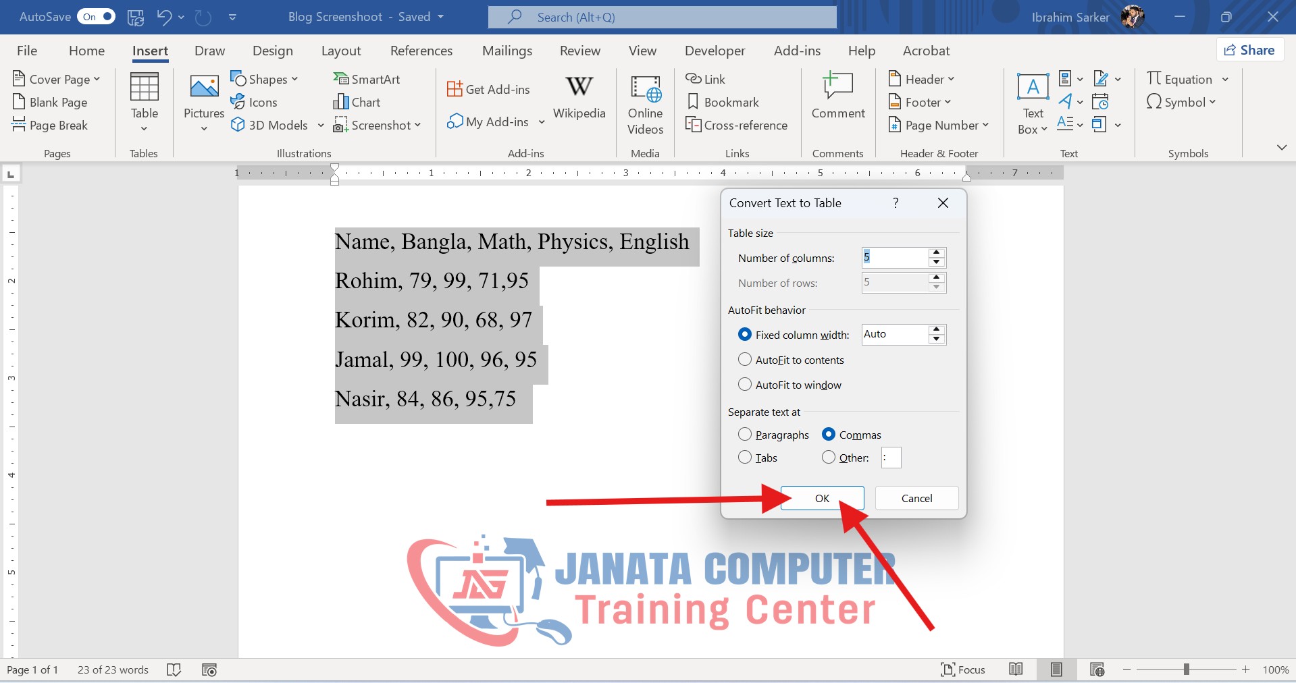Image resolution: width=1296 pixels, height=683 pixels.
Task: Click the Icons button in ribbon
Action: click(x=255, y=102)
